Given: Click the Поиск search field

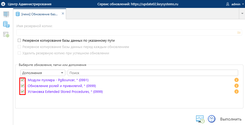Looking at the screenshot, I should tap(153, 73).
